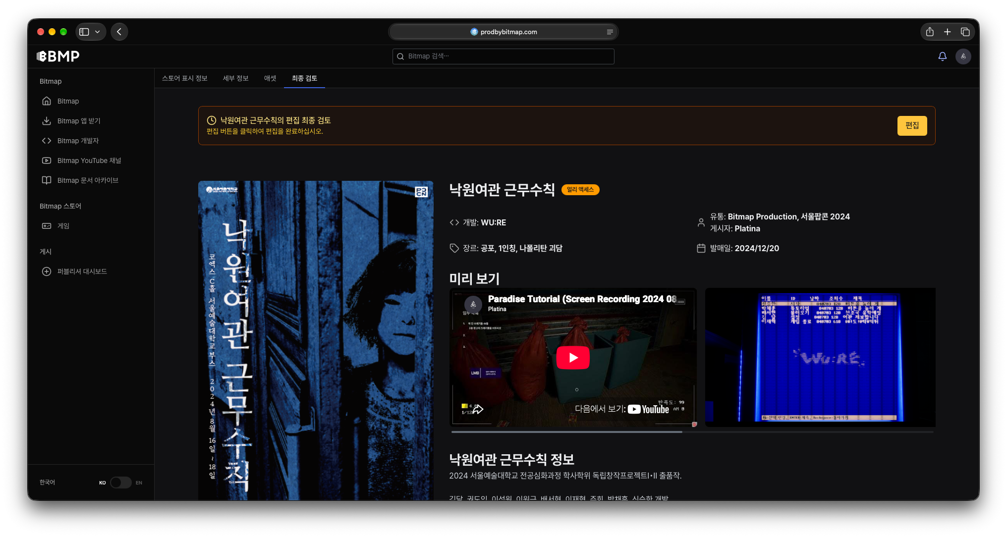Screen dimensions: 1007x537
Task: Show Safari tab overview
Action: click(965, 32)
